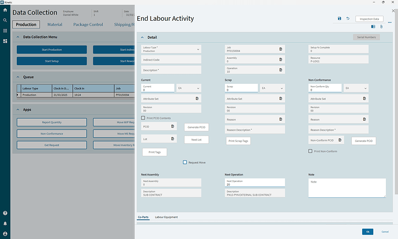The image size is (398, 239).
Task: Open the Help icon in sidebar
Action: [x=5, y=213]
